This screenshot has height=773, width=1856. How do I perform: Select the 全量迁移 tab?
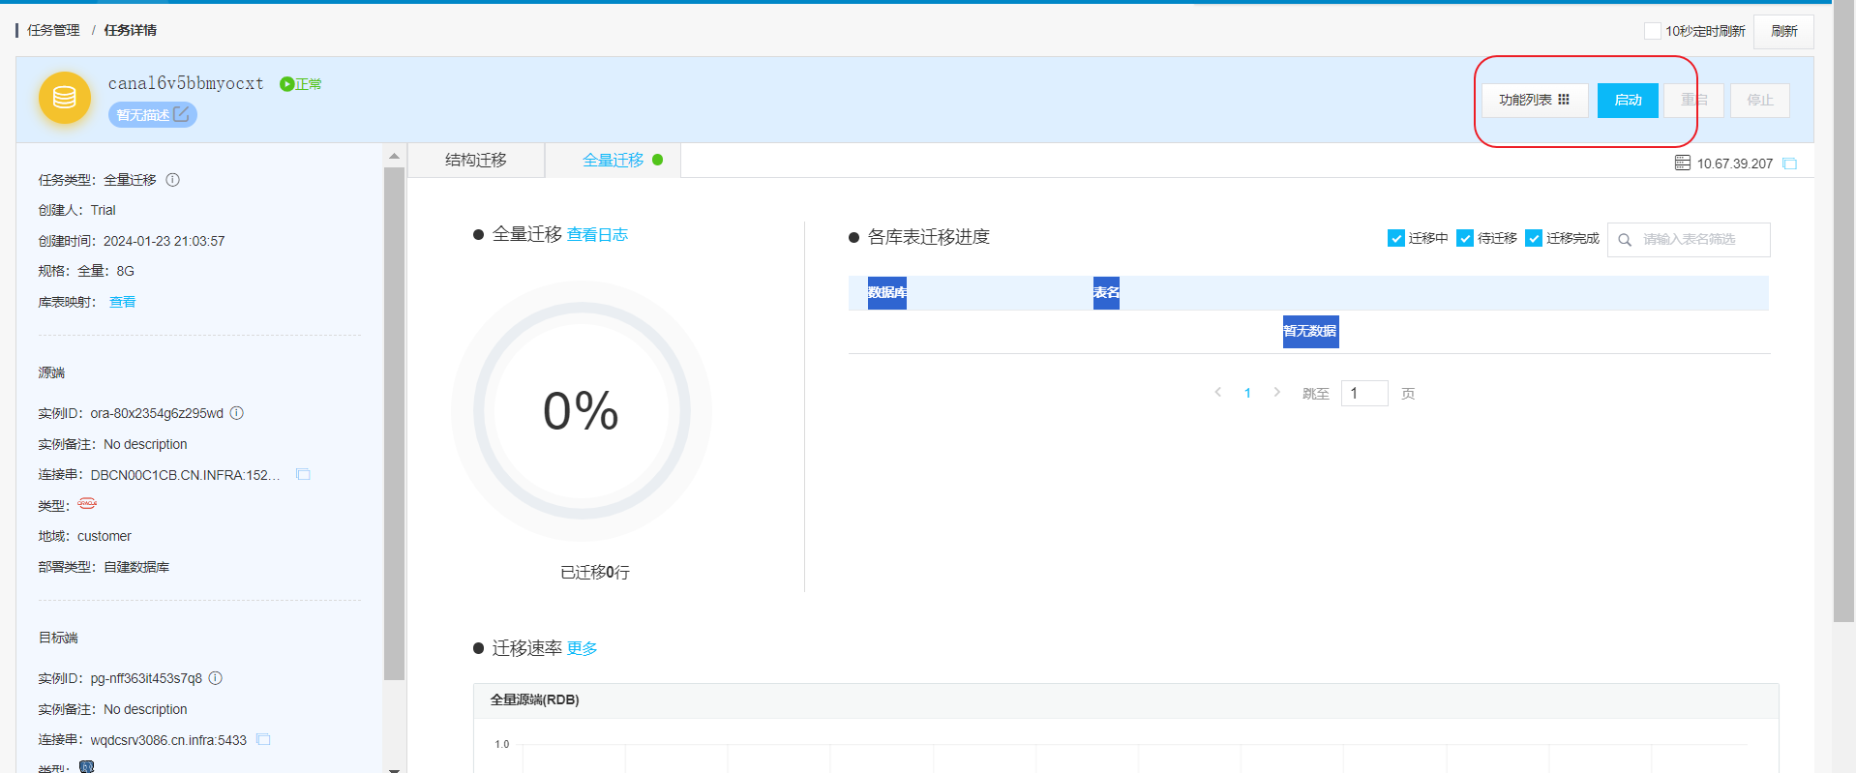point(614,161)
